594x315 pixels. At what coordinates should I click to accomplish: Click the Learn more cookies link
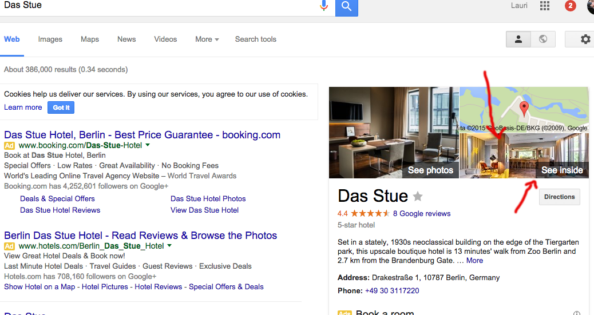(x=23, y=107)
